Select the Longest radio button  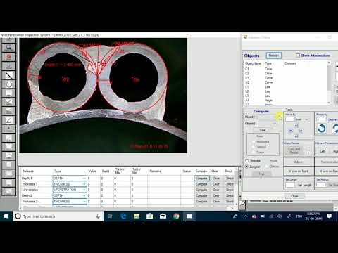(246, 167)
